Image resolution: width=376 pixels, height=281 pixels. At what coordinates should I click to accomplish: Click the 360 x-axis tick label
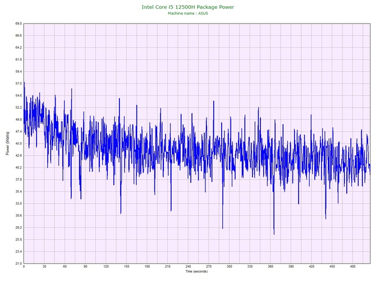270,266
